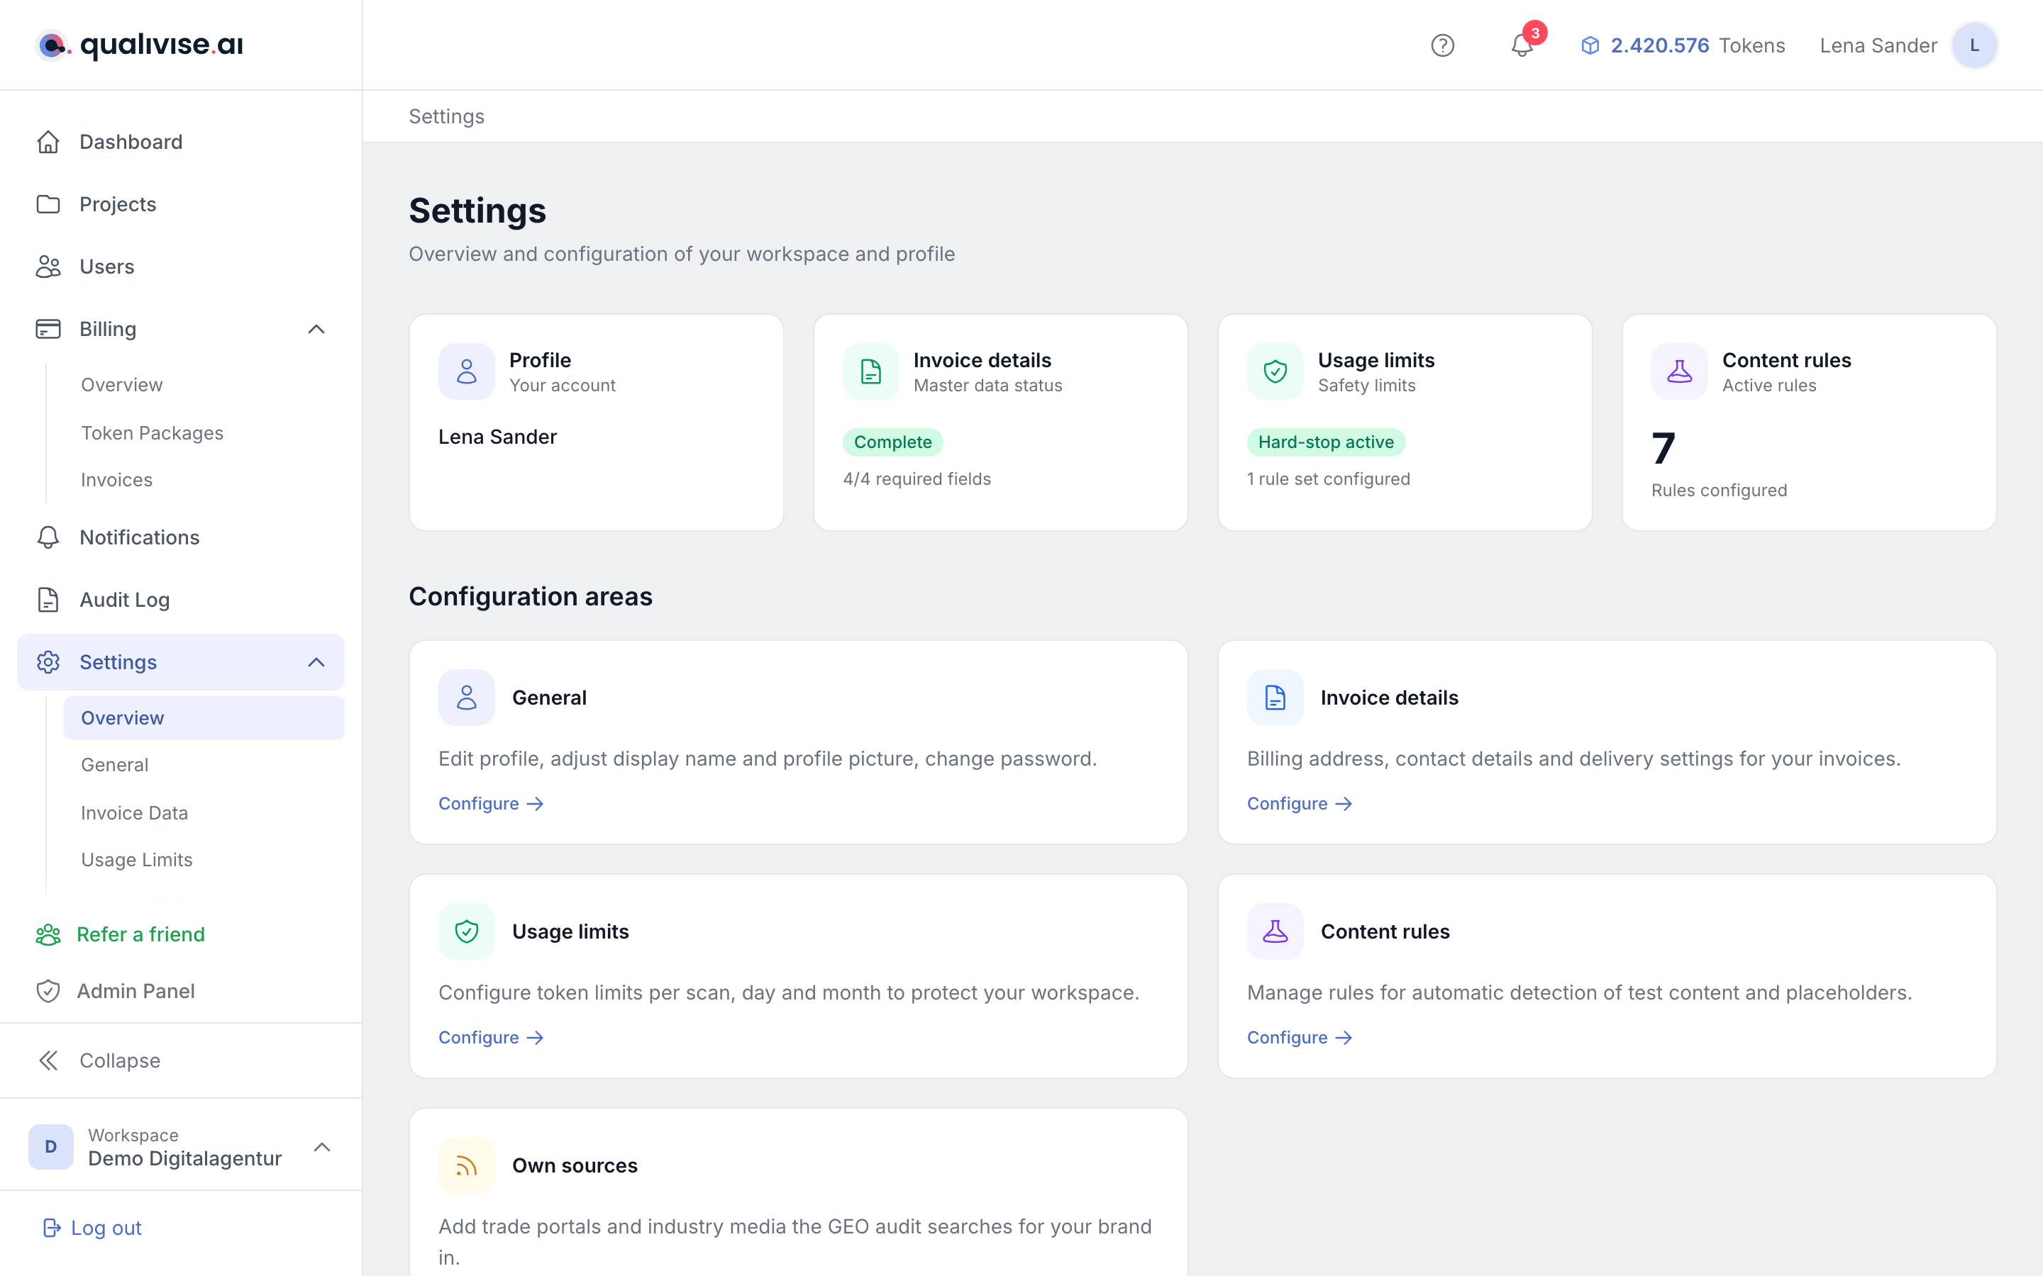Click the token cube icon in header

tap(1590, 45)
